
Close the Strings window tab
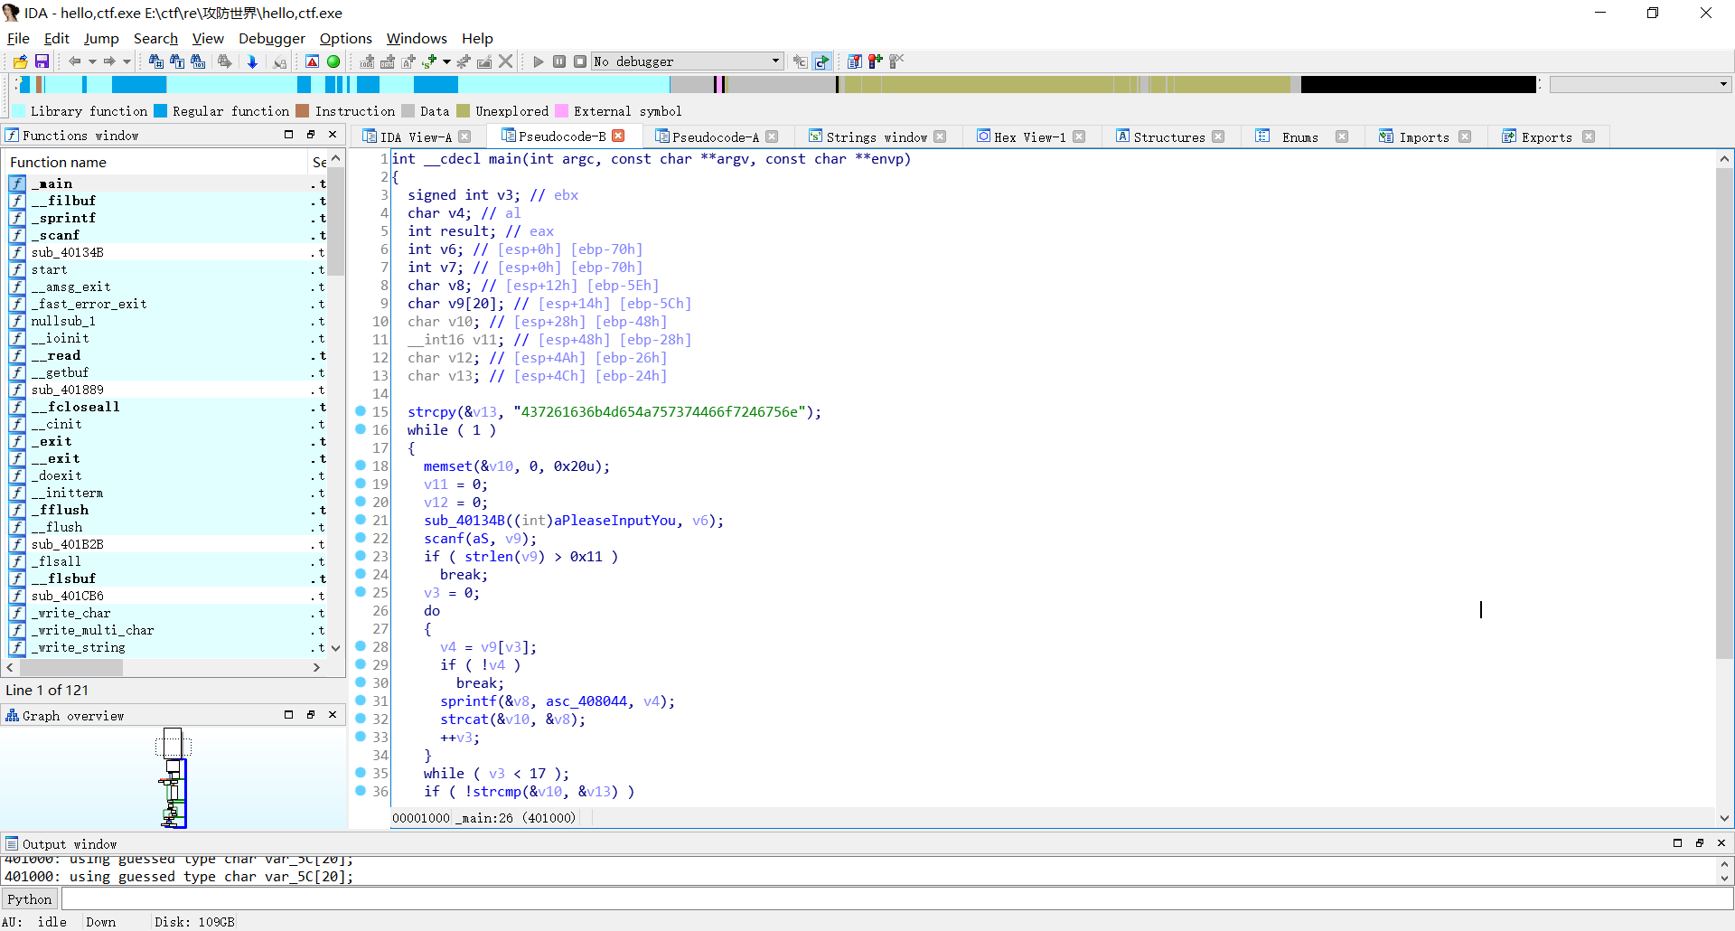coord(940,136)
